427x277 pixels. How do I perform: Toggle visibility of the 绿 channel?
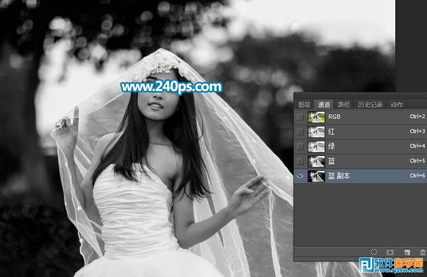click(x=299, y=146)
